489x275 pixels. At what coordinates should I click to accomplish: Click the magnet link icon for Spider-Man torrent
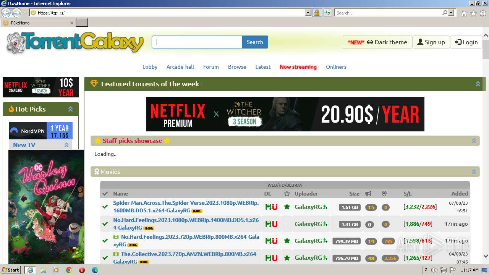point(274,207)
